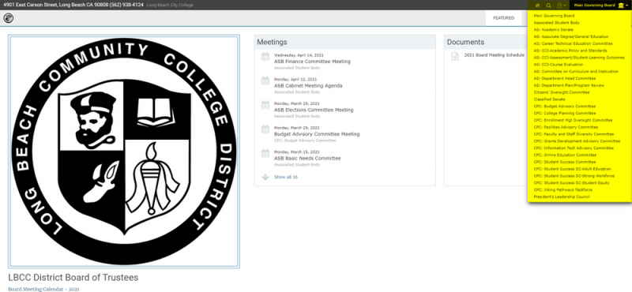Image resolution: width=632 pixels, height=292 pixels.
Task: Click LBCC District Board of Trustees heading
Action: click(73, 278)
